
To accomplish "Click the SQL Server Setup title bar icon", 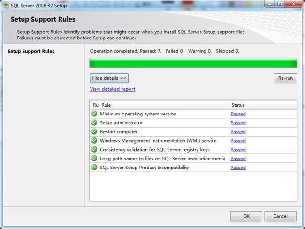I will [x=6, y=6].
